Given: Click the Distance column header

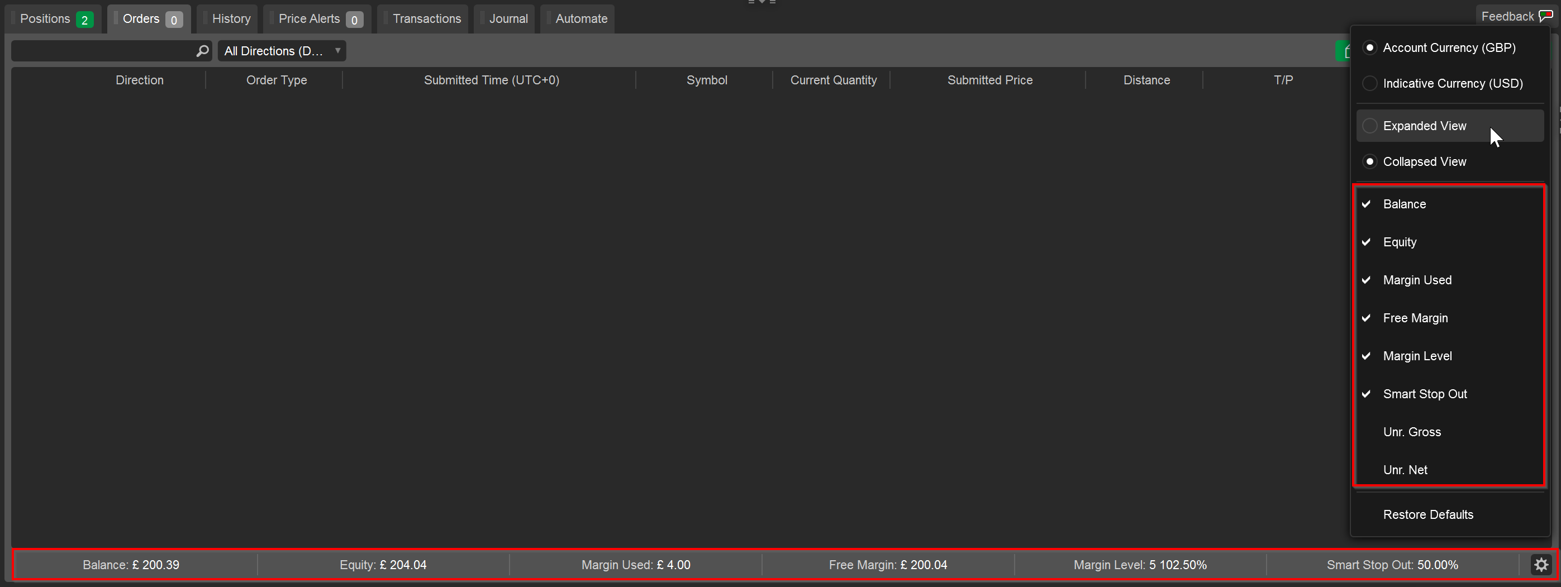Looking at the screenshot, I should click(1146, 80).
